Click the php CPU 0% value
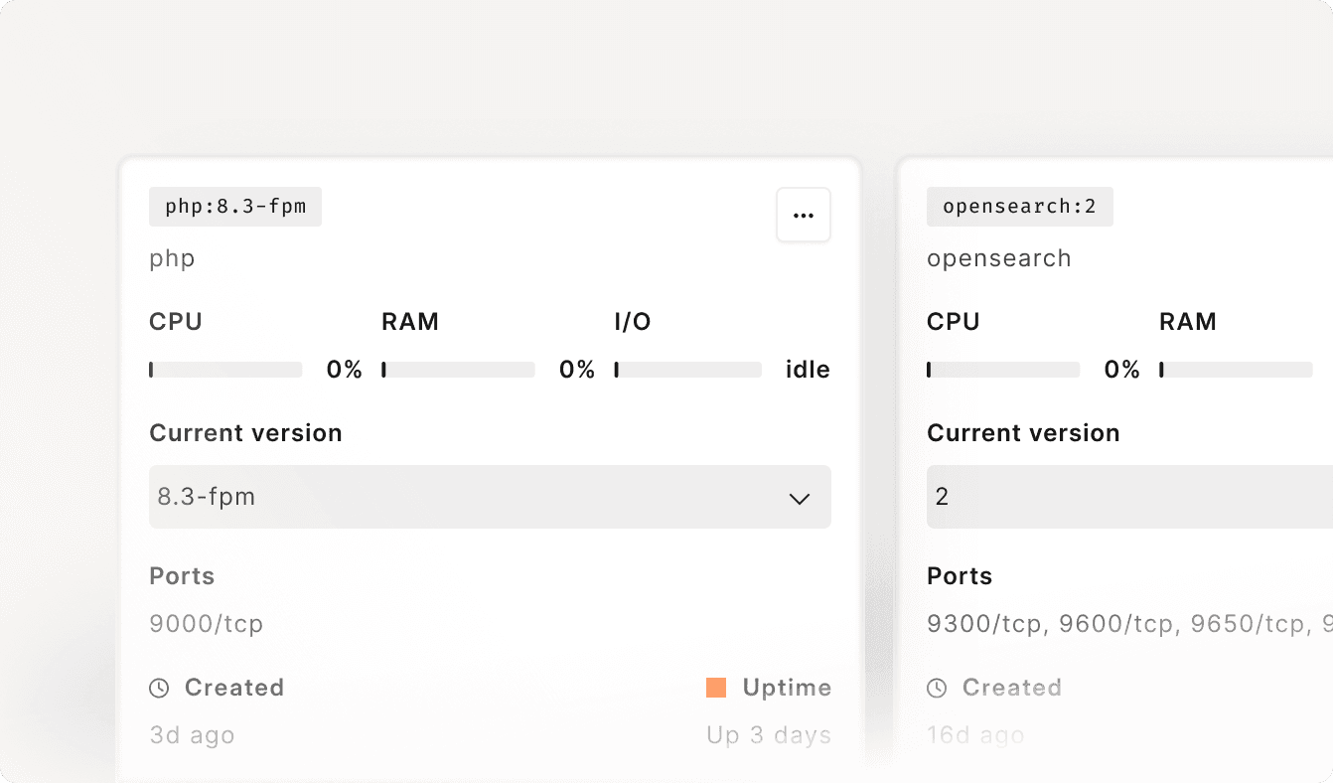The height and width of the screenshot is (783, 1333). [x=345, y=370]
